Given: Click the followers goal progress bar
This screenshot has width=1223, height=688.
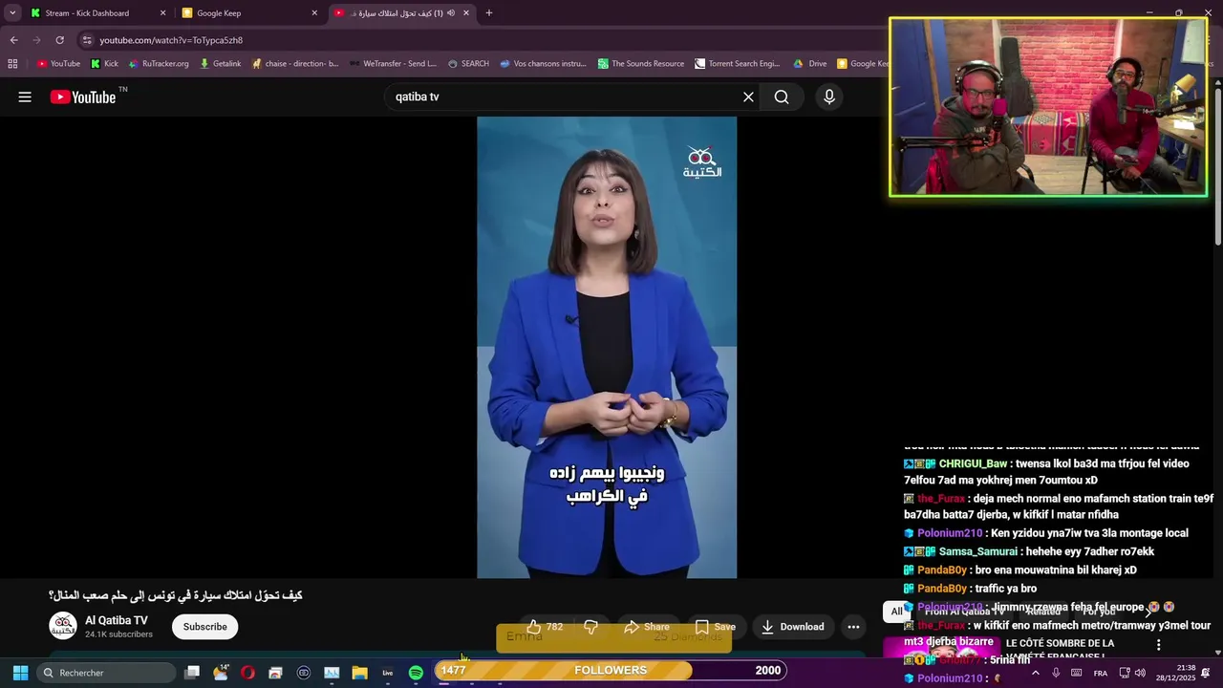Looking at the screenshot, I should coord(611,670).
